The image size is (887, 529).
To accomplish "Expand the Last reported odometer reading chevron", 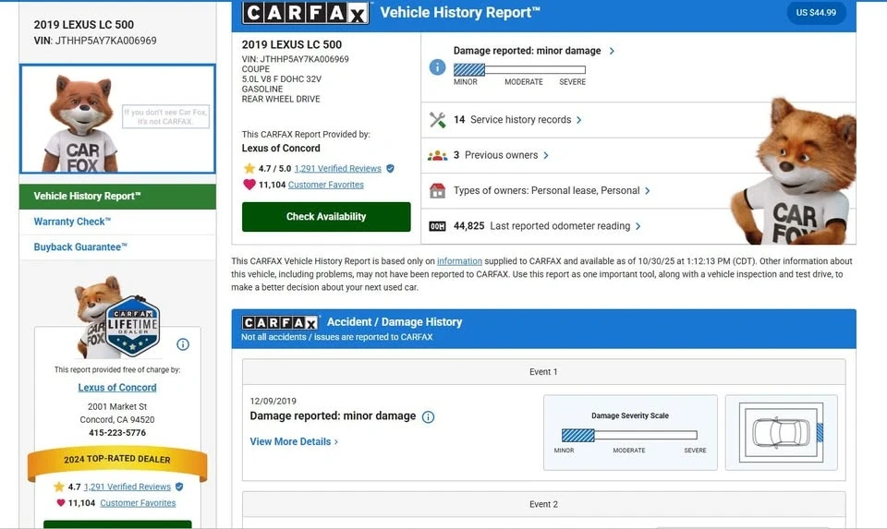I will pyautogui.click(x=638, y=226).
